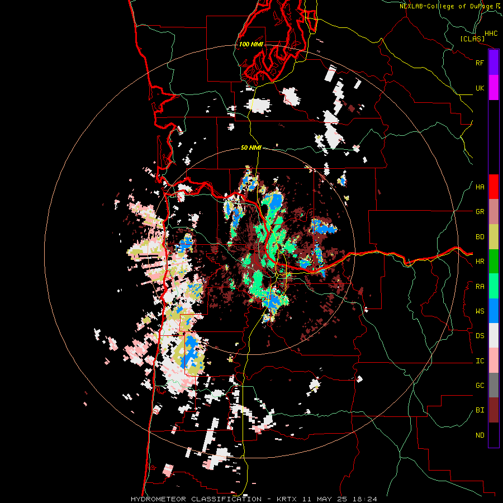Click the DS legend label

480,336
